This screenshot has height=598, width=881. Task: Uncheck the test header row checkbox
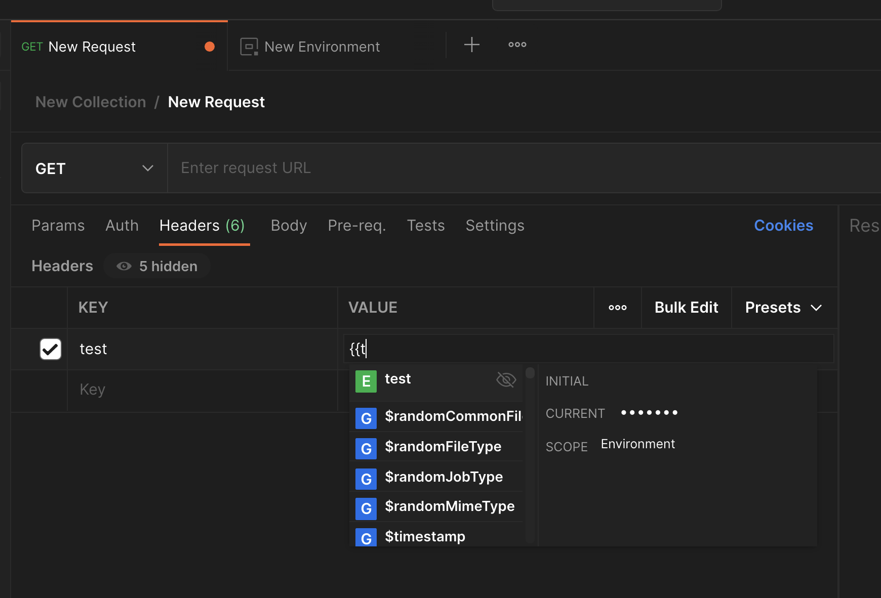[50, 349]
